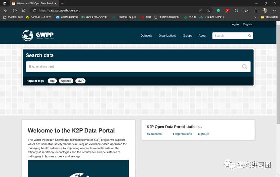The width and height of the screenshot is (280, 177).
Task: Click the banner image below welcome text
Action: [78, 169]
